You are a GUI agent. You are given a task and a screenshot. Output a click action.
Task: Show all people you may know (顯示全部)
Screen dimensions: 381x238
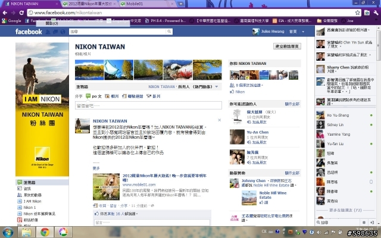(x=292, y=104)
